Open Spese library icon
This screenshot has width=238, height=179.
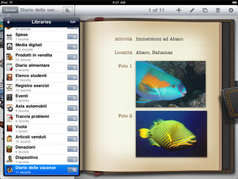[9, 37]
